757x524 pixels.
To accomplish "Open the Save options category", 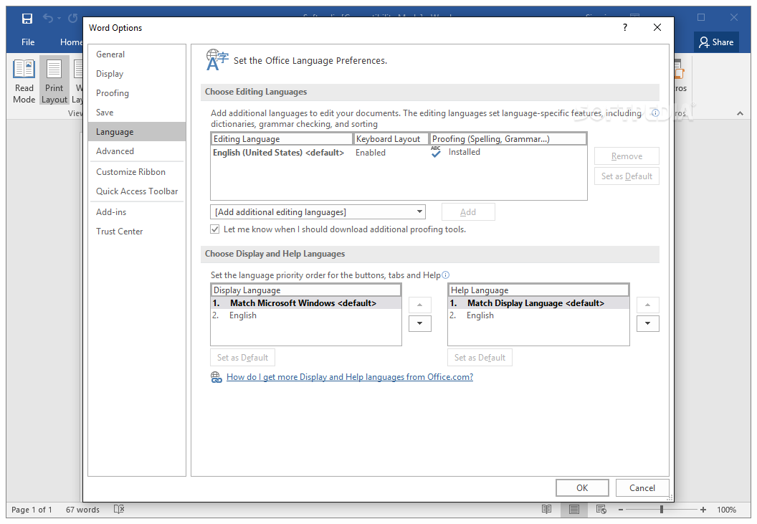I will (x=137, y=113).
